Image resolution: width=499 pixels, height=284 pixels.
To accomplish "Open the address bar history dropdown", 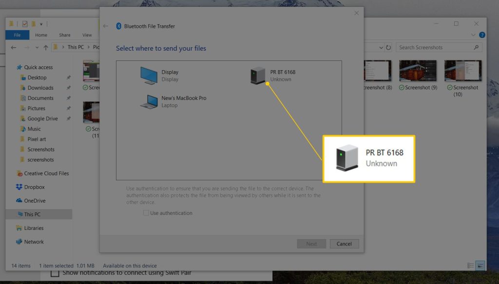I will coord(381,48).
